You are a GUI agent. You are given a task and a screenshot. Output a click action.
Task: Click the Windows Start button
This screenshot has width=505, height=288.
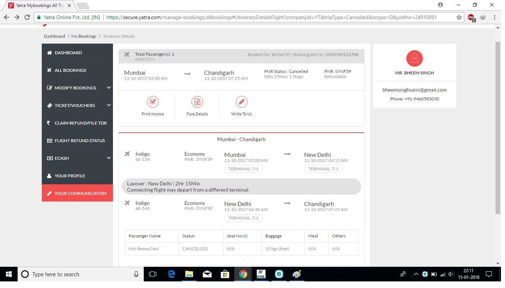click(x=9, y=274)
